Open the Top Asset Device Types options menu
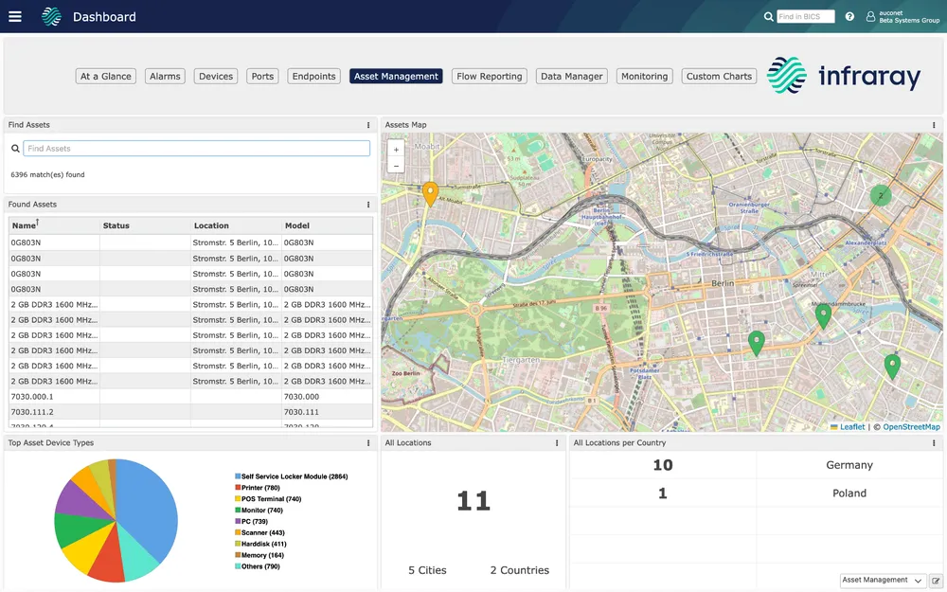Viewport: 947px width, 592px height. coord(367,442)
